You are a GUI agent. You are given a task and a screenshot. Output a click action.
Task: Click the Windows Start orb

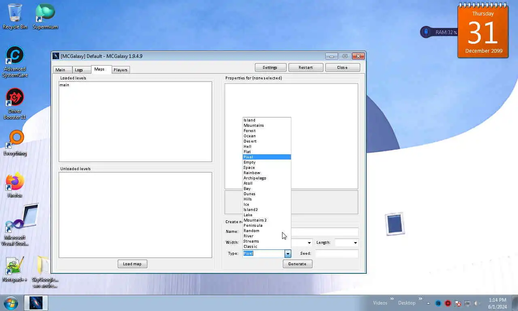11,303
